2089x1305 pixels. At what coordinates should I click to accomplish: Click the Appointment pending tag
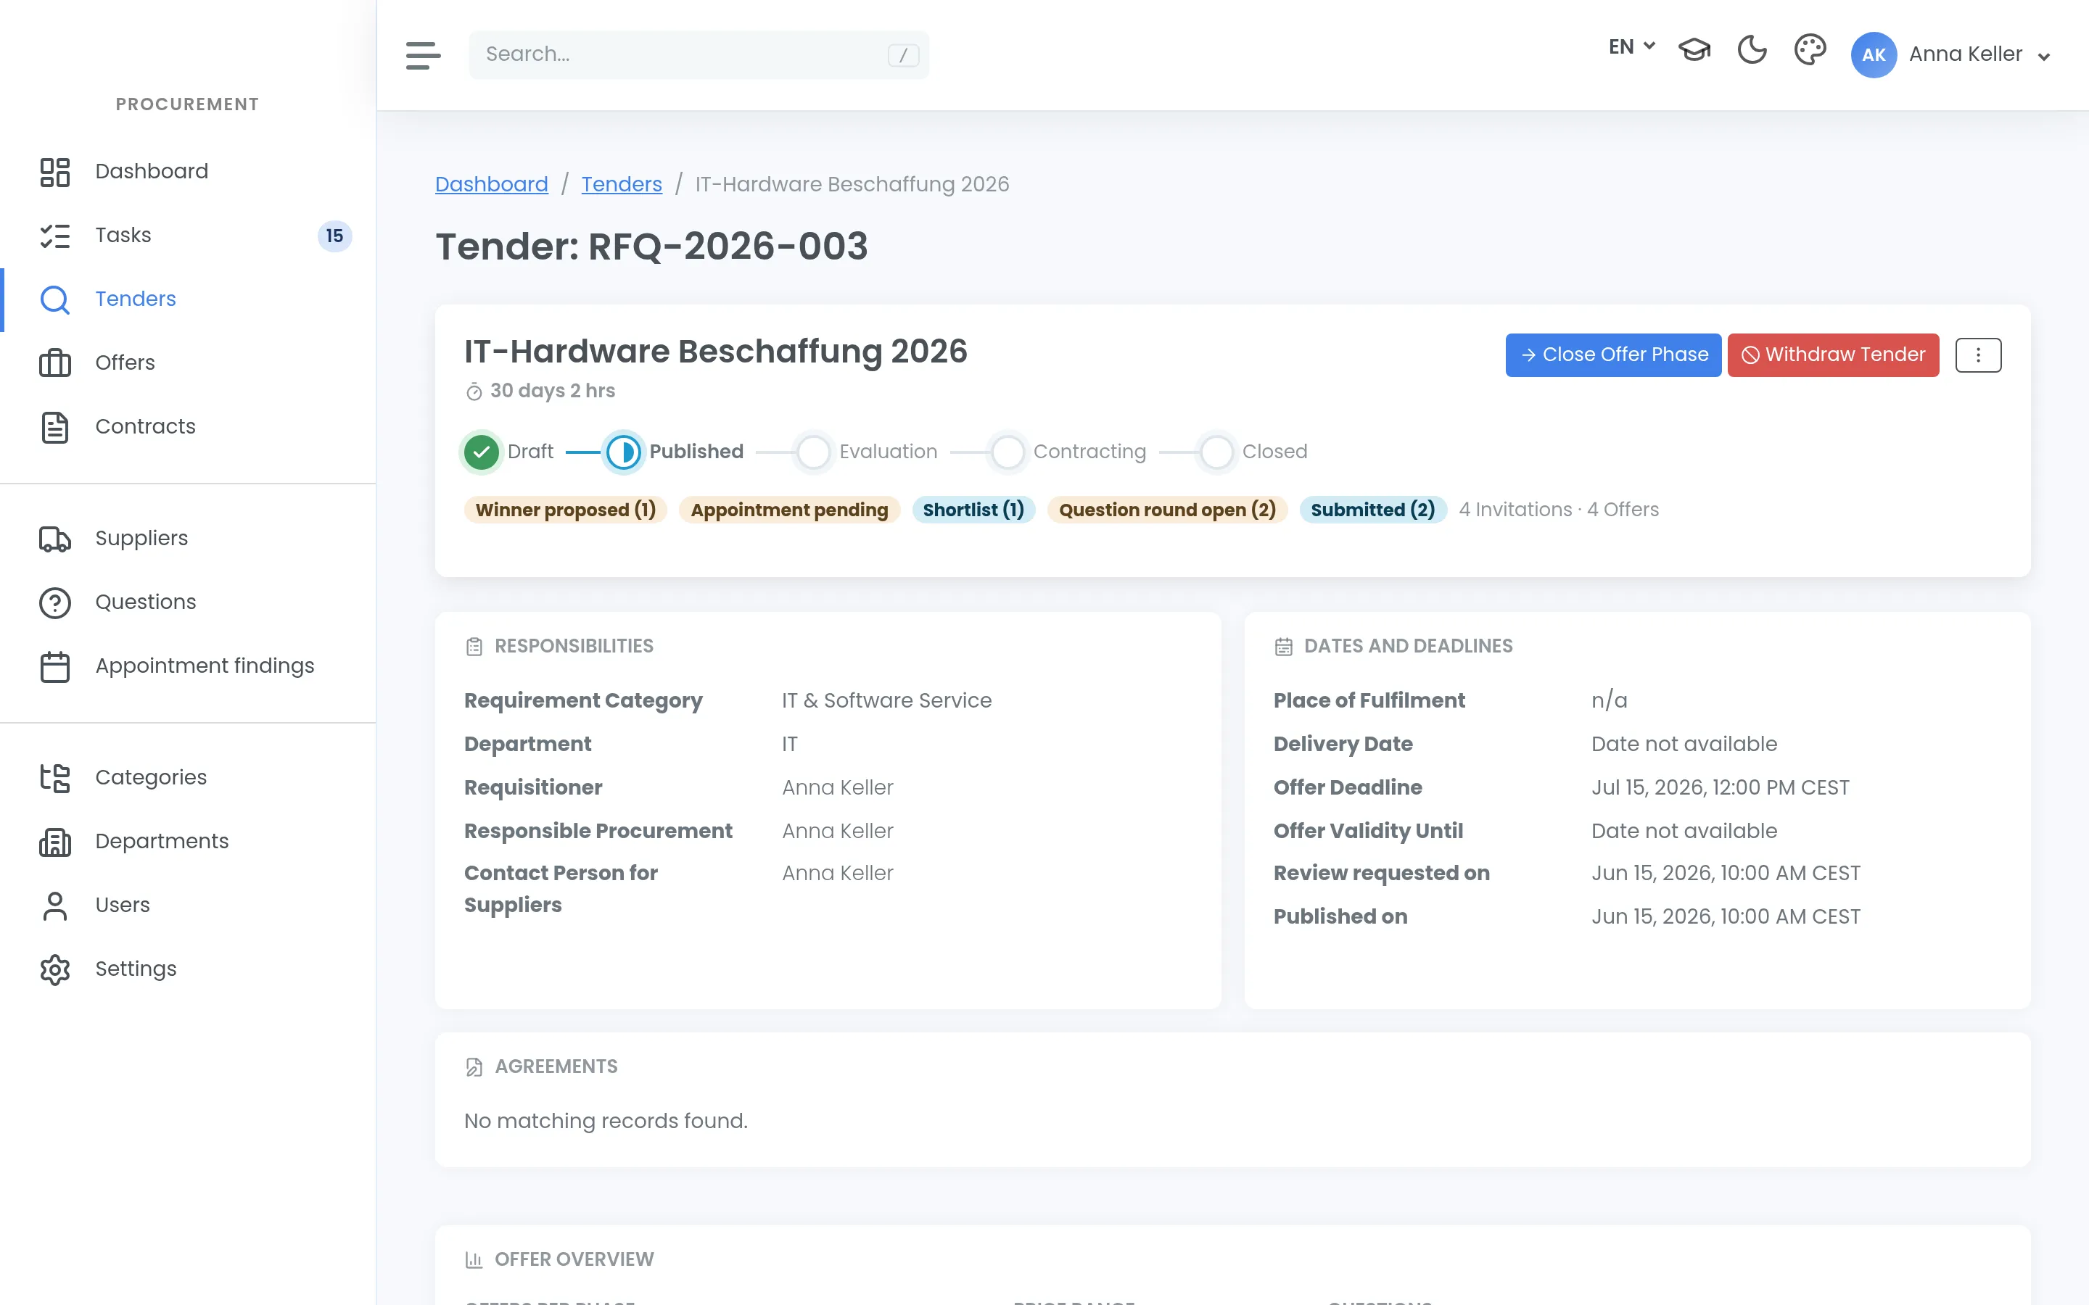point(789,509)
